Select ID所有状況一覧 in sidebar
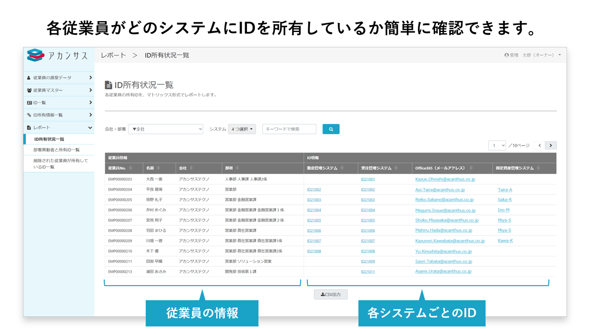590x329 pixels. tap(49, 139)
